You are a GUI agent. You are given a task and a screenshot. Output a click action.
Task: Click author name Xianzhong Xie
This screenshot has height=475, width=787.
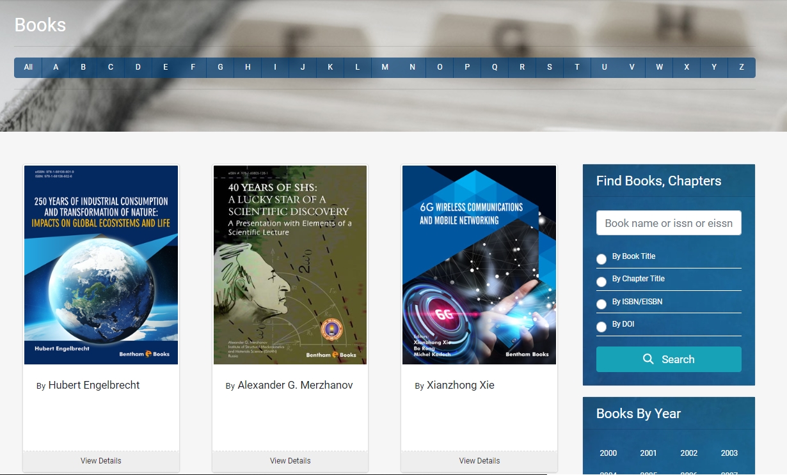461,385
